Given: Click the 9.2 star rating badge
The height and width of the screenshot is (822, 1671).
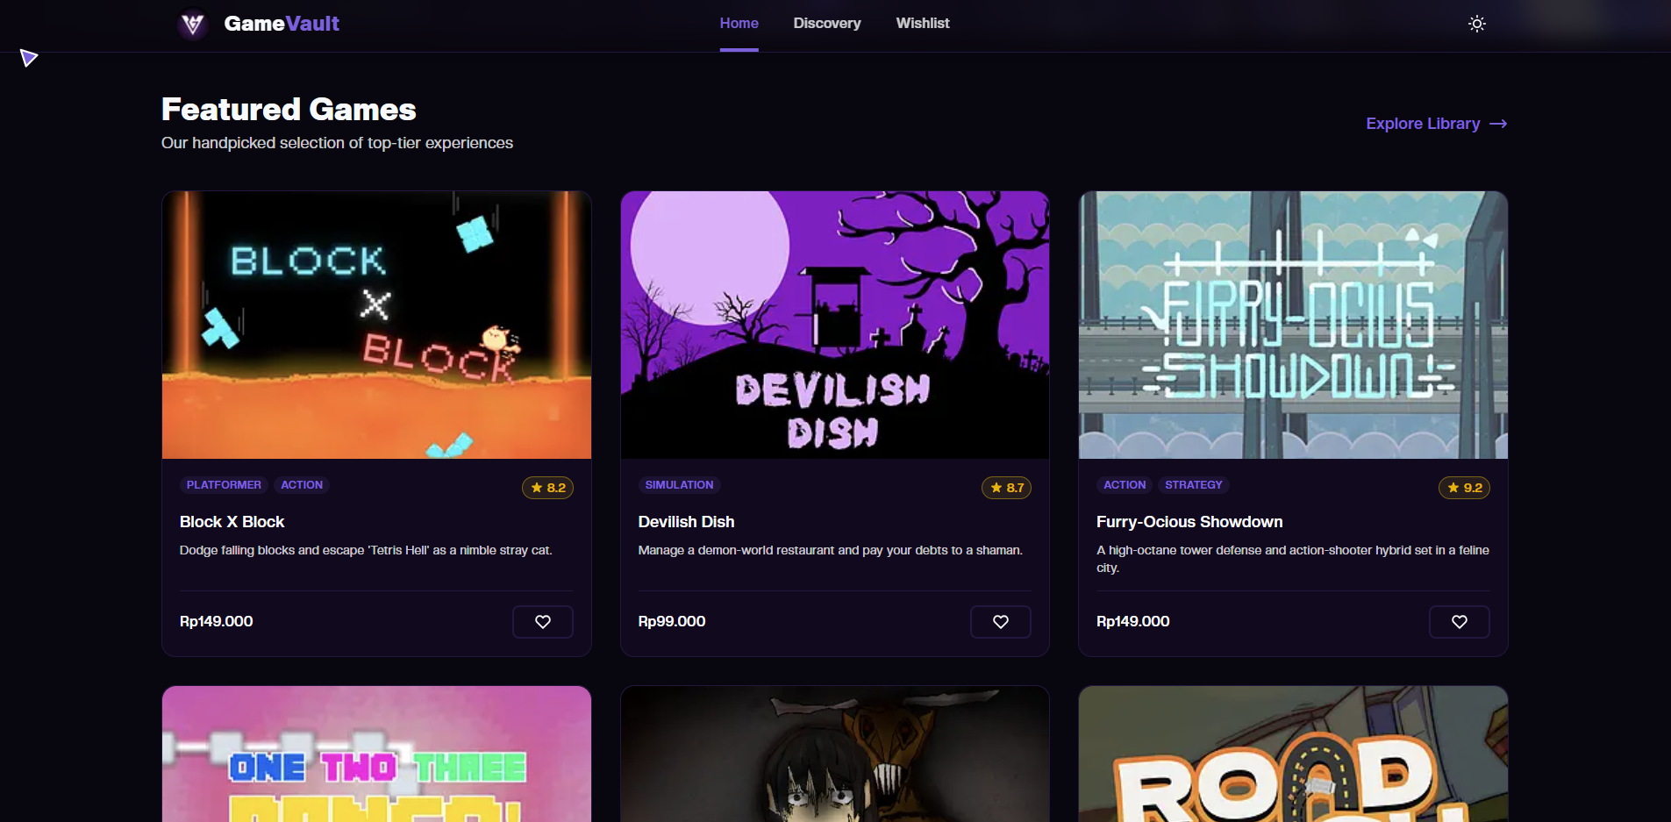Looking at the screenshot, I should [1465, 488].
